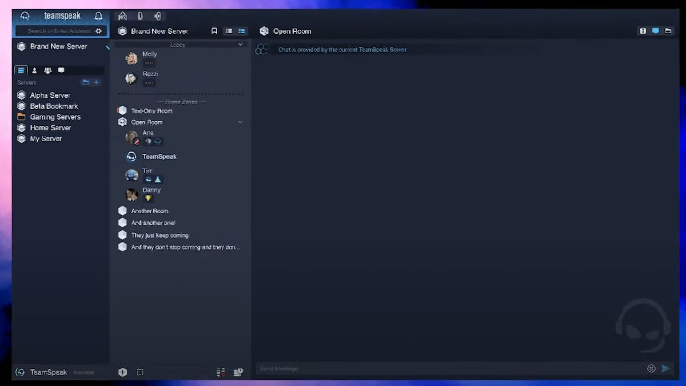Bookmark the Brand New Server
Screen dimensions: 686x386
(214, 31)
